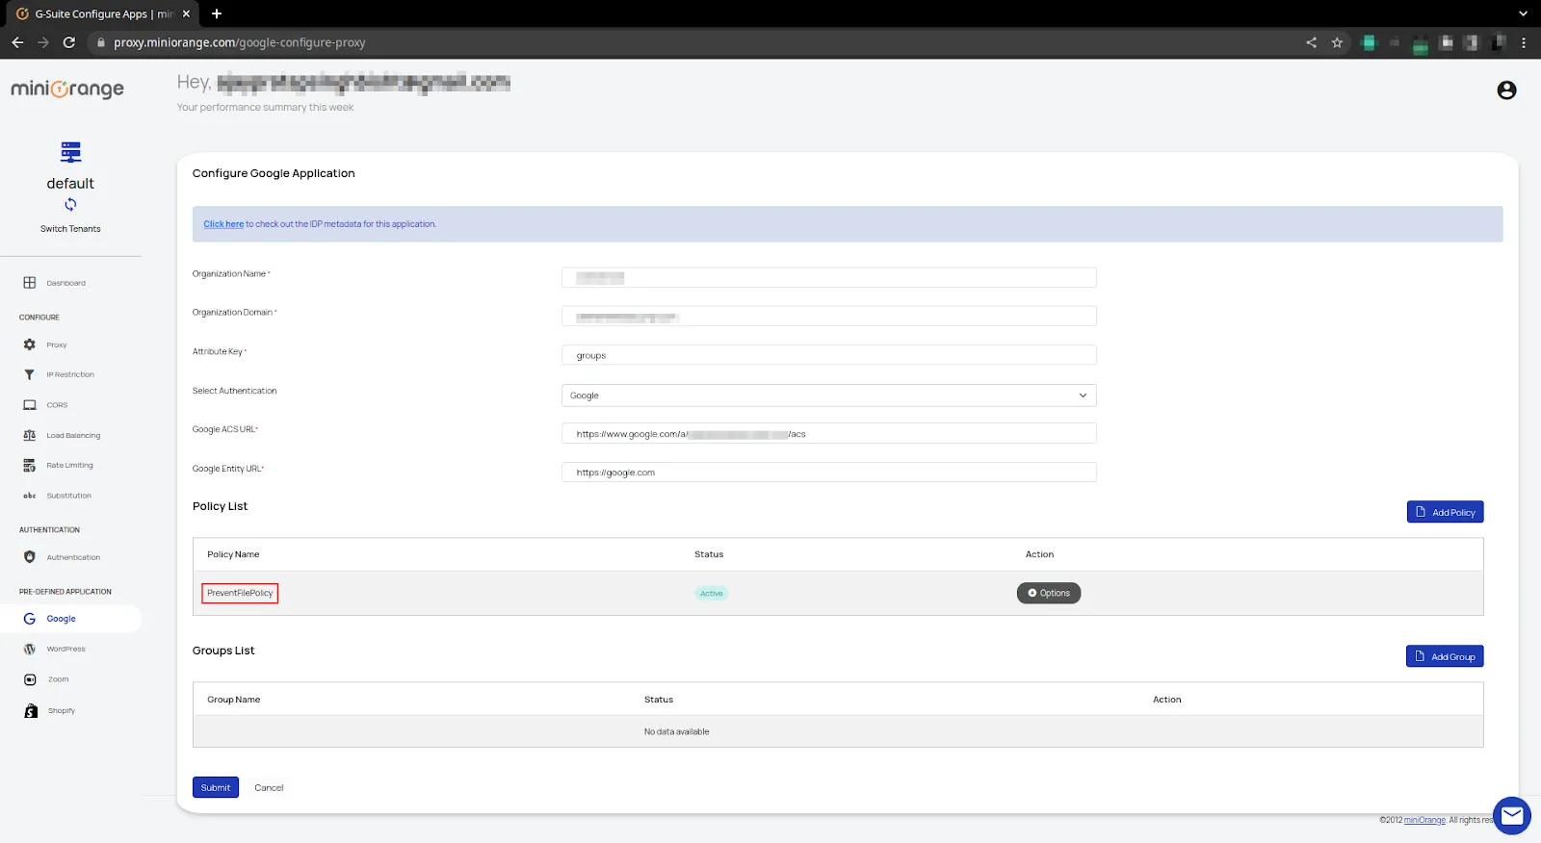Open the Substitution menu item
This screenshot has height=843, width=1541.
coord(68,496)
